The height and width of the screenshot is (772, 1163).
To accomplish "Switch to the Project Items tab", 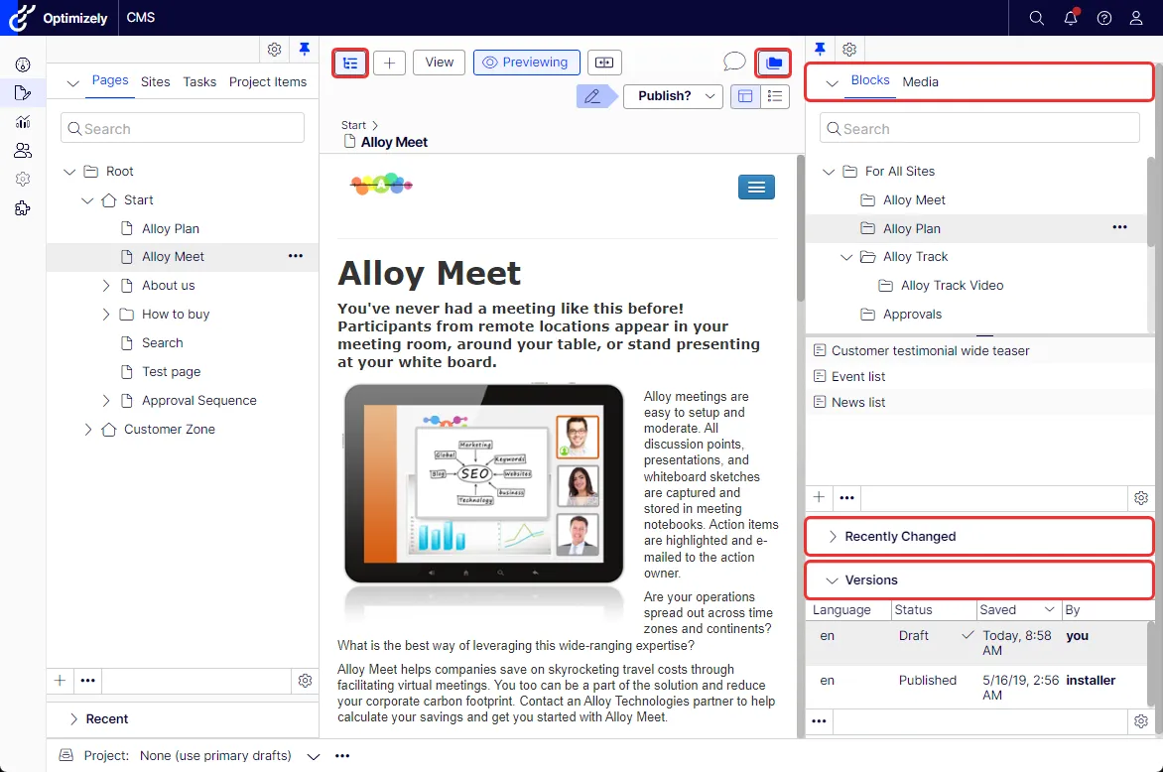I will pos(268,81).
